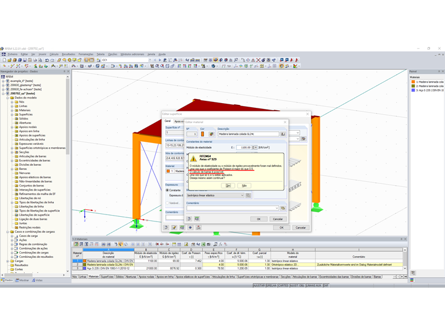Image resolution: width=445 pixels, height=334 pixels.
Task: Click help icon in Editar superfície dialog
Action: coord(166,227)
